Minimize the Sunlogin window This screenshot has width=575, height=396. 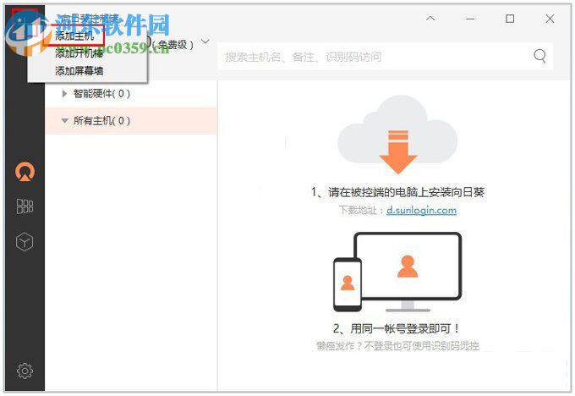coord(470,19)
